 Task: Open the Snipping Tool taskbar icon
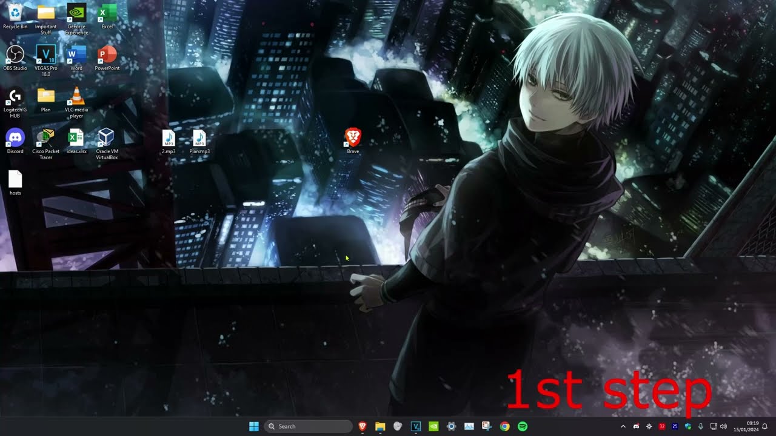click(x=487, y=426)
